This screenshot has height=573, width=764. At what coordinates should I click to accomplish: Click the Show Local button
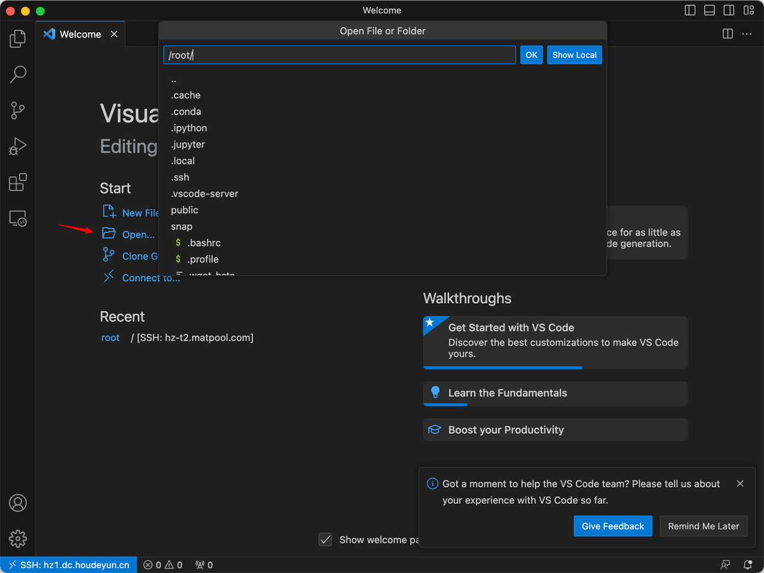pyautogui.click(x=574, y=55)
